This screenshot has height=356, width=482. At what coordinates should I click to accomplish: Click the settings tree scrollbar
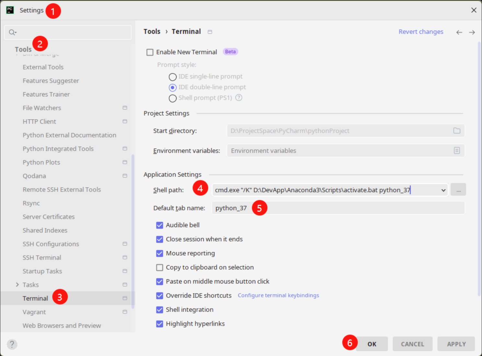click(x=133, y=231)
